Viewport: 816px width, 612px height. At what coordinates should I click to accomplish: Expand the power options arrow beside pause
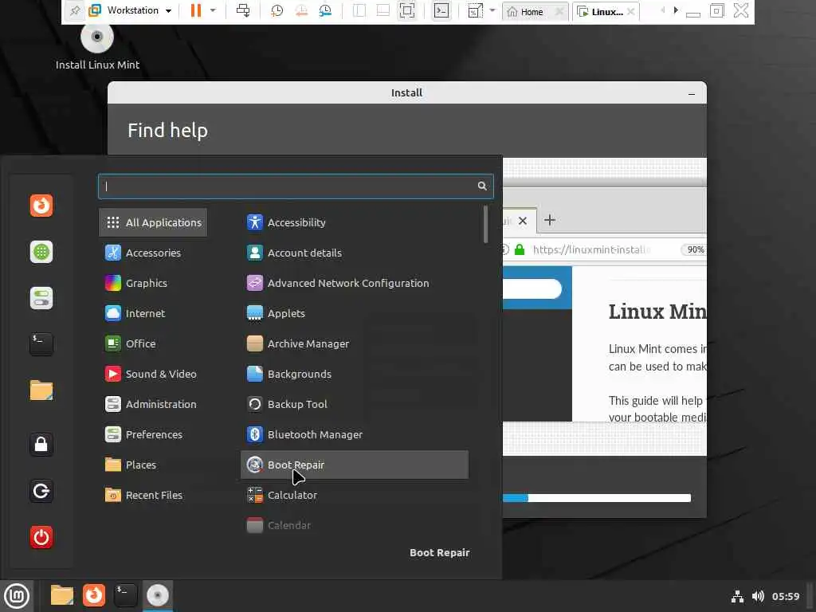click(213, 10)
